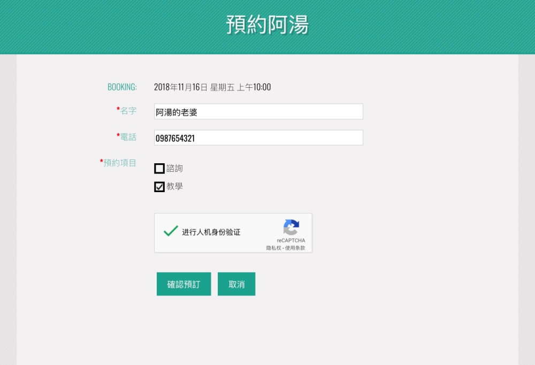535x365 pixels.
Task: Open the 隐私权 link in reCAPTCHA
Action: tap(273, 248)
